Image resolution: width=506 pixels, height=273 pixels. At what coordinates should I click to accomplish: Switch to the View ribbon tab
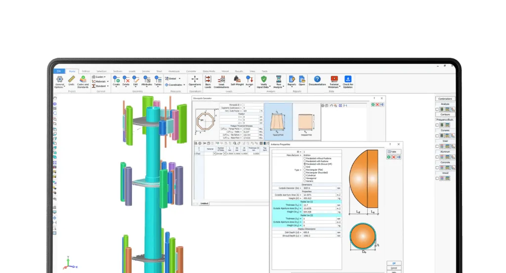253,71
